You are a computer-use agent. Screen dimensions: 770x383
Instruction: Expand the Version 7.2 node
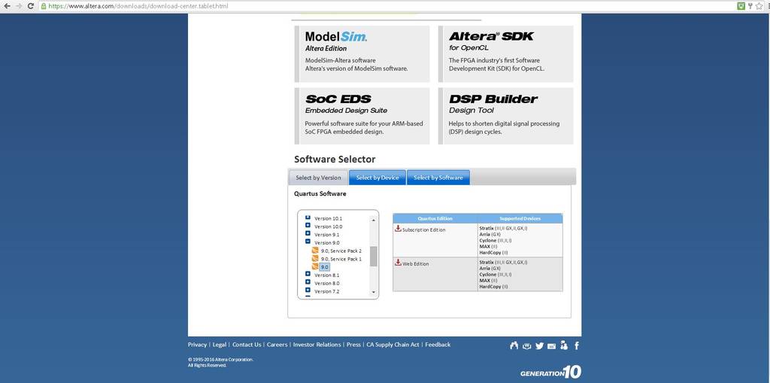tap(308, 290)
